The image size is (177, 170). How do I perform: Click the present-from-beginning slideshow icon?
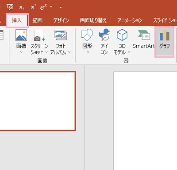pyautogui.click(x=10, y=7)
